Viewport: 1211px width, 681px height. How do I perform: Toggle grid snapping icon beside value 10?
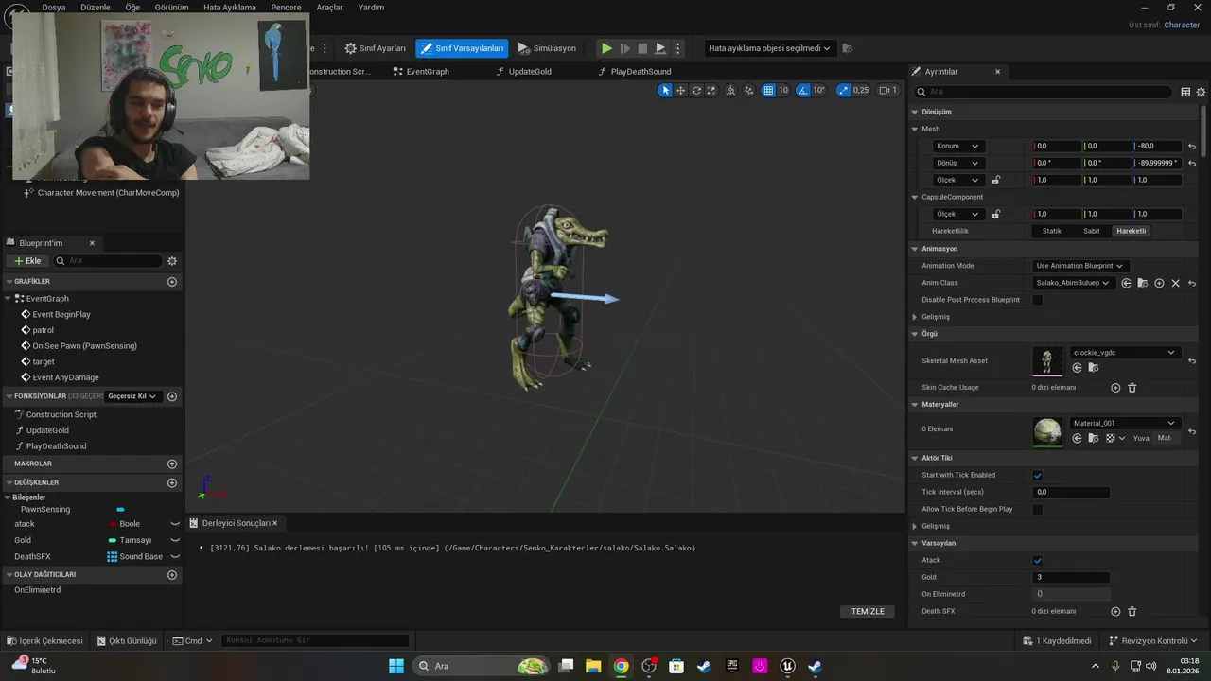coord(769,90)
